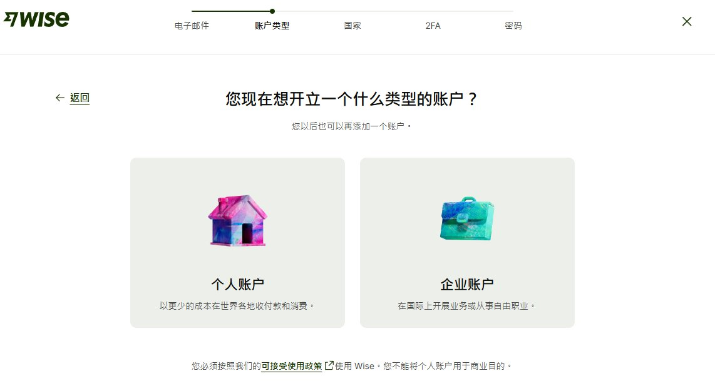Screen dimensions: 715x386
Task: Select the 账户类型 step
Action: (x=272, y=26)
